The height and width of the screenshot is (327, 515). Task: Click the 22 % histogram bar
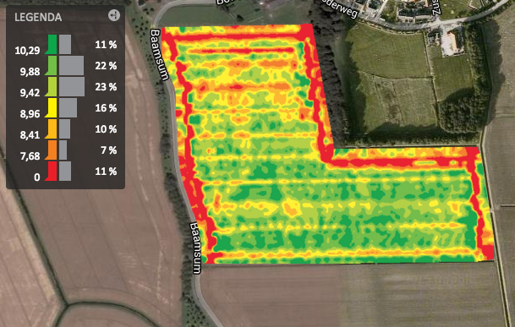coord(71,65)
